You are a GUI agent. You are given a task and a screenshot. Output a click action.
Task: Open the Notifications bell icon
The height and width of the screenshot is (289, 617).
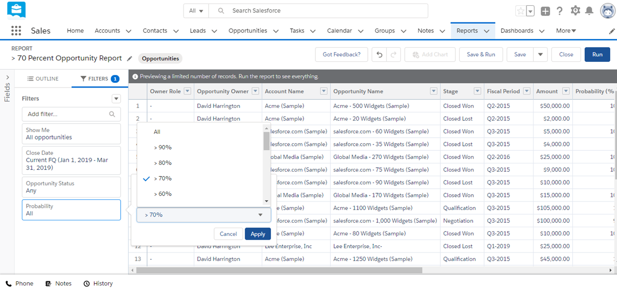(589, 11)
